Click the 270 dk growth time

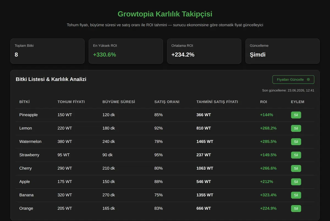(x=109, y=195)
